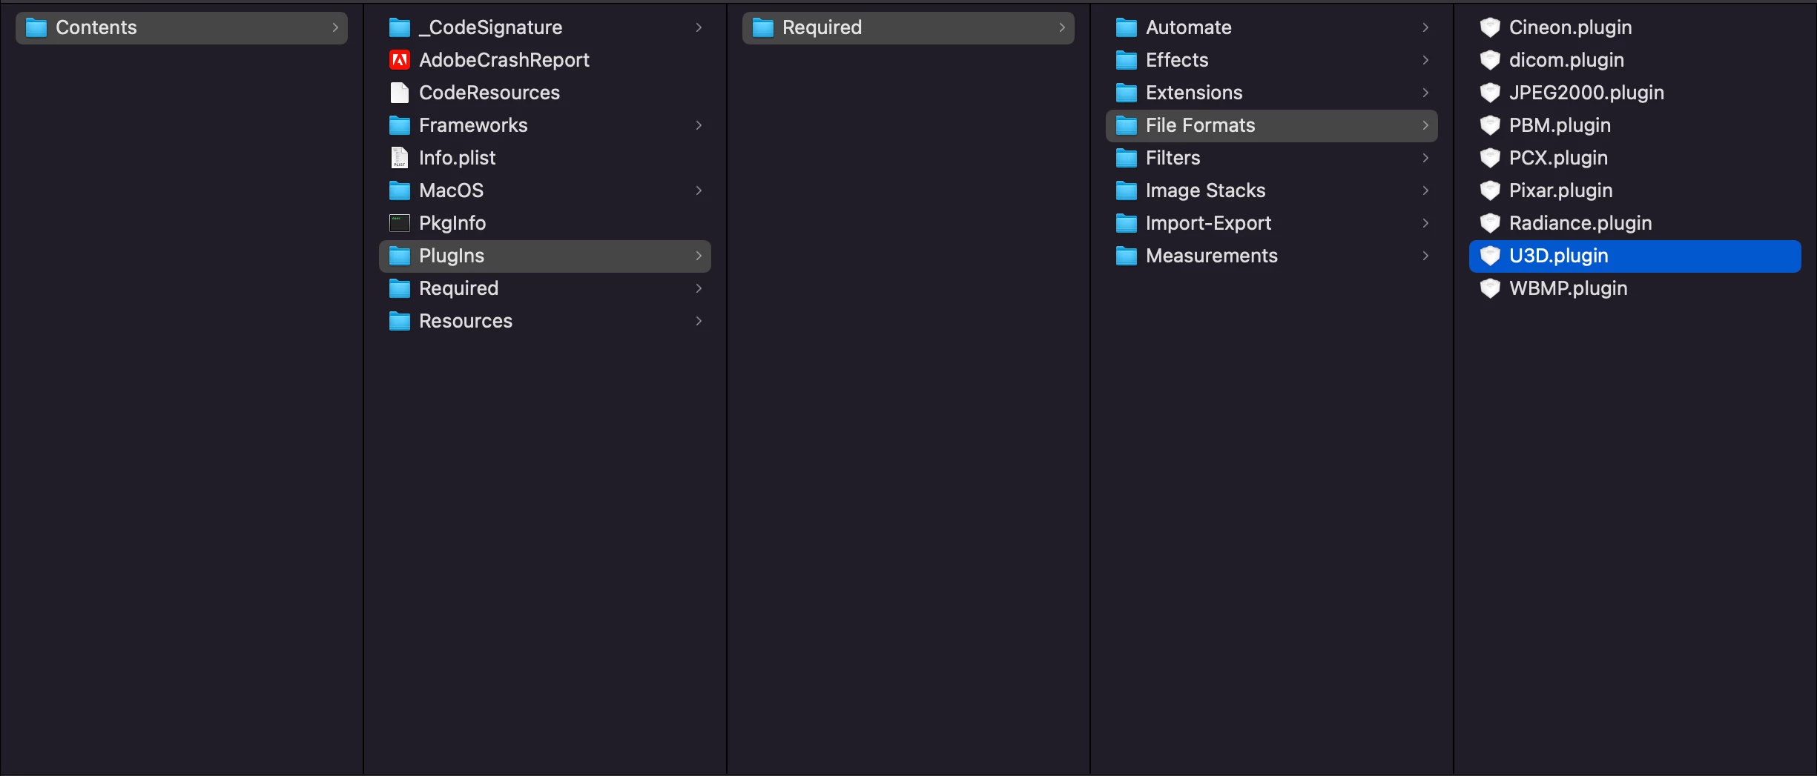Expand the PlugIns chevron
Screen dimensions: 1817x776
tap(699, 256)
